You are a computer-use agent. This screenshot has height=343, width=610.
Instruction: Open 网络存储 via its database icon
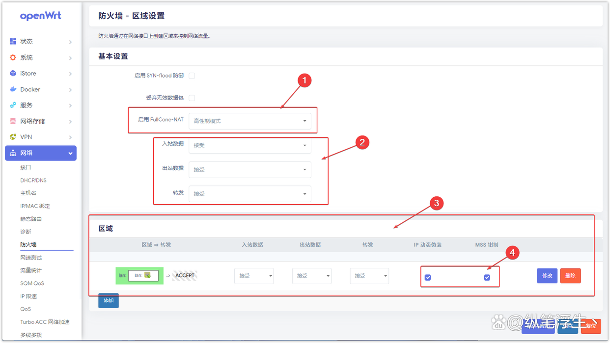(x=13, y=121)
